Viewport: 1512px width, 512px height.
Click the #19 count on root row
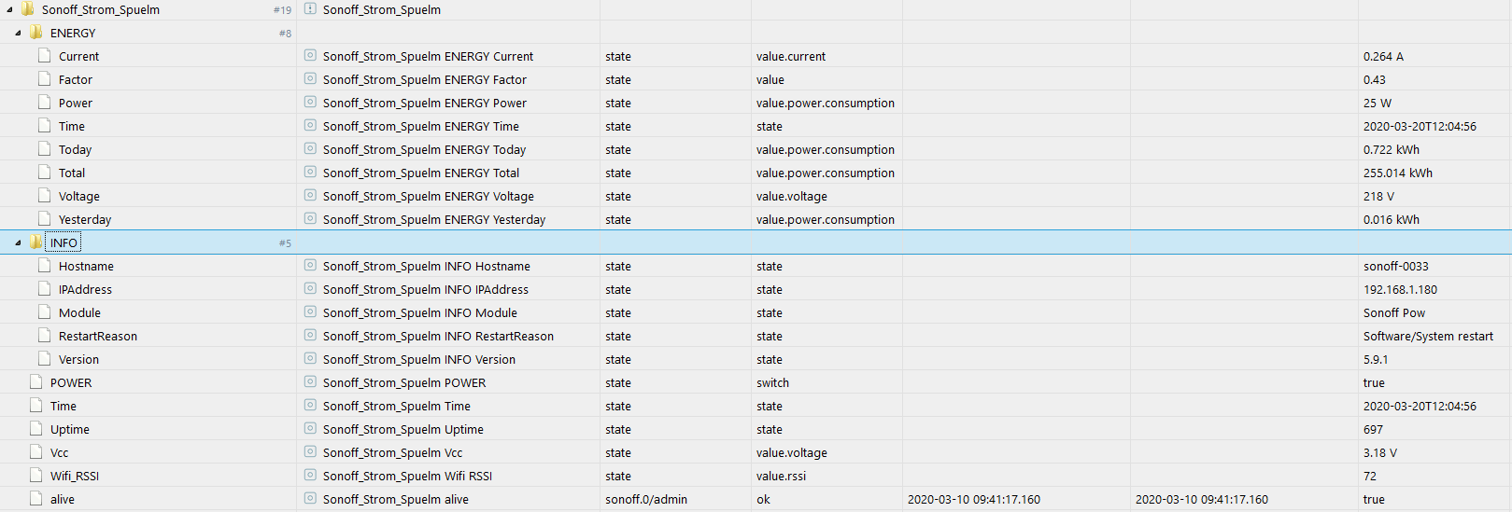coord(282,9)
